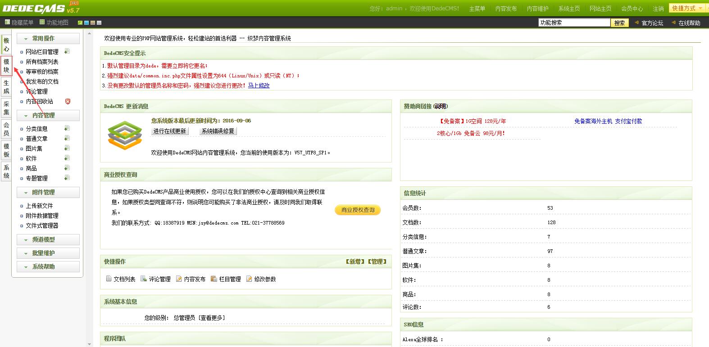709x347 pixels.
Task: Open the 上传新文件 menu entry
Action: tap(39, 206)
